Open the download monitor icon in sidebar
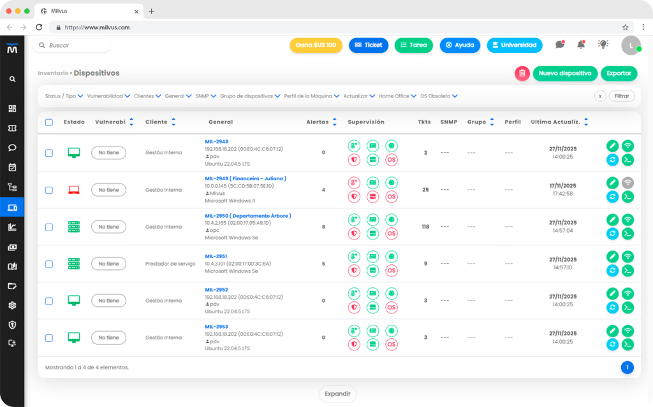Viewport: 653px width, 407px height. [x=13, y=343]
